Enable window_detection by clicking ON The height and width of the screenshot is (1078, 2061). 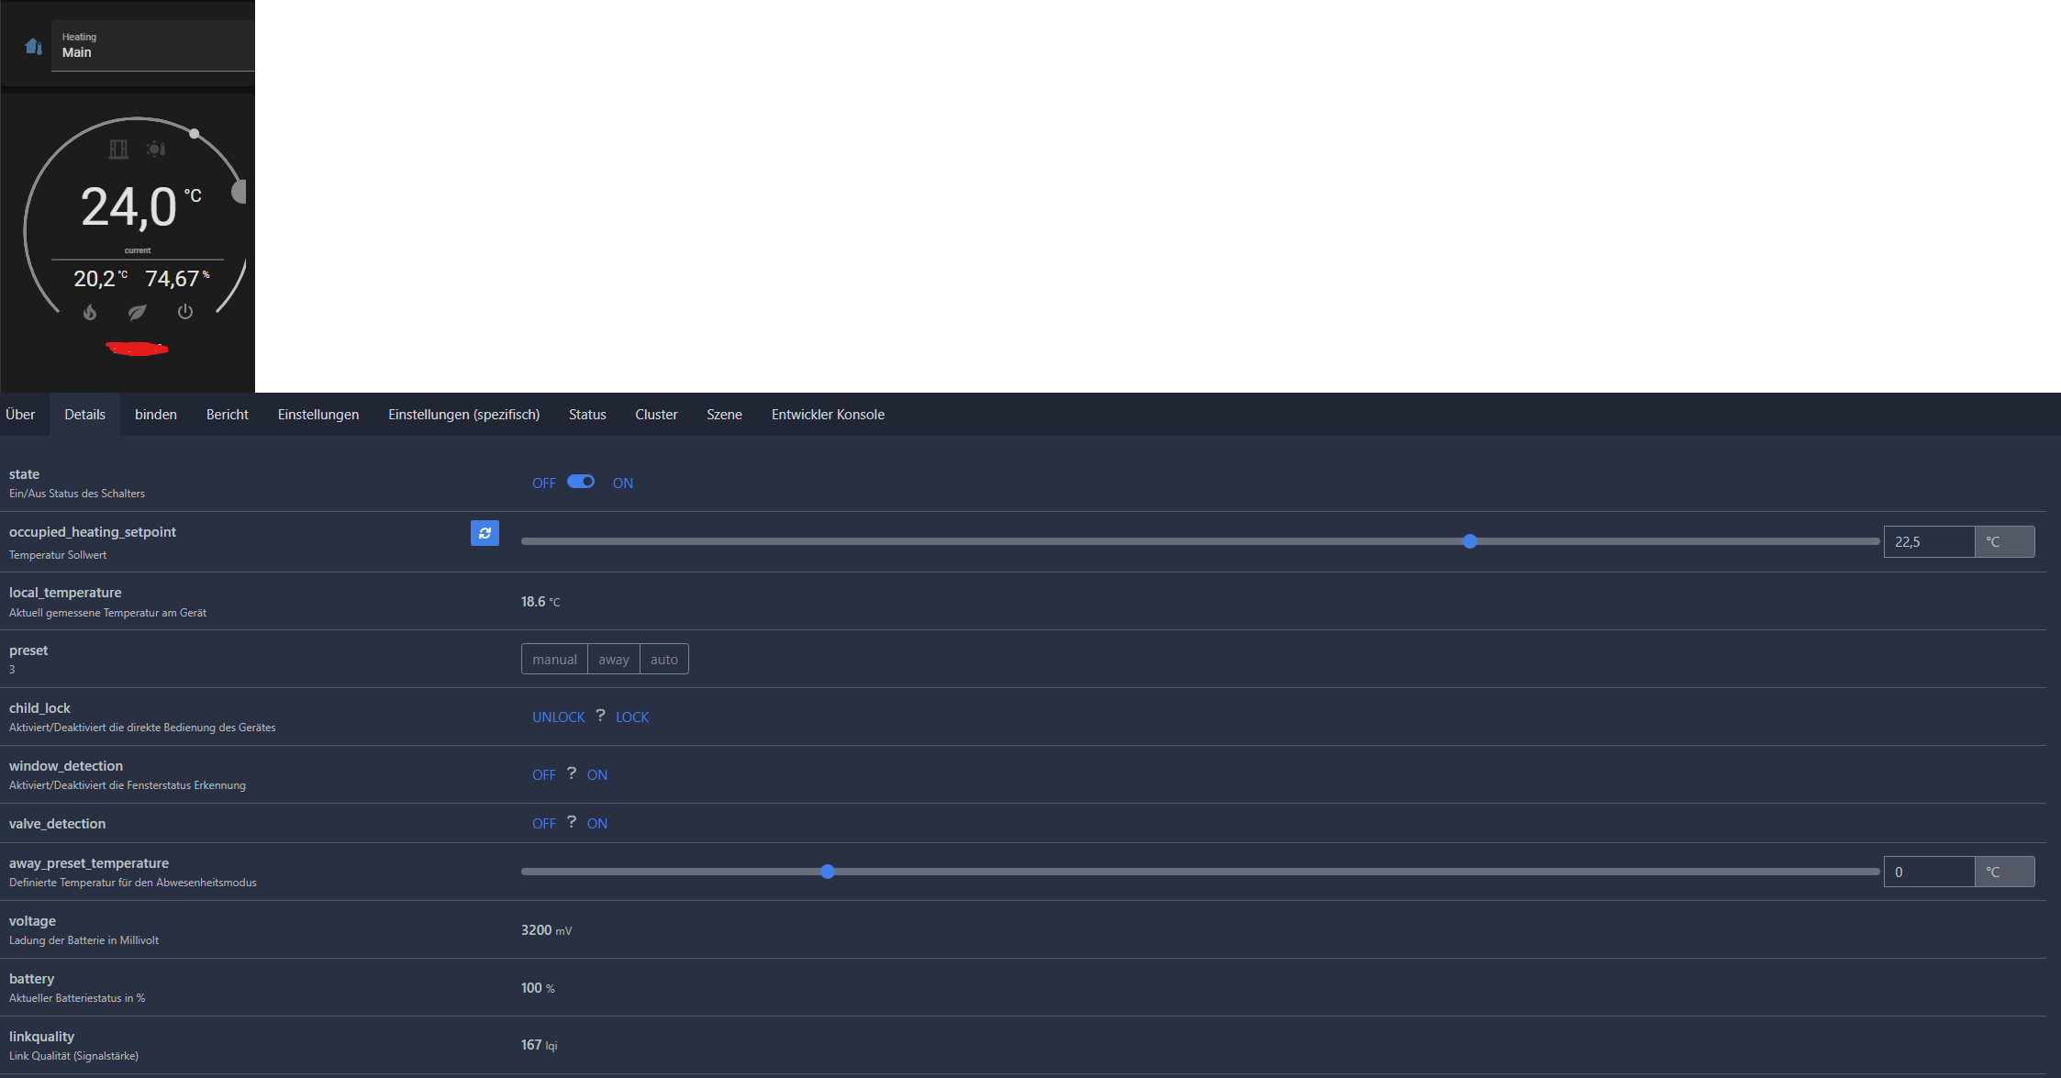596,773
